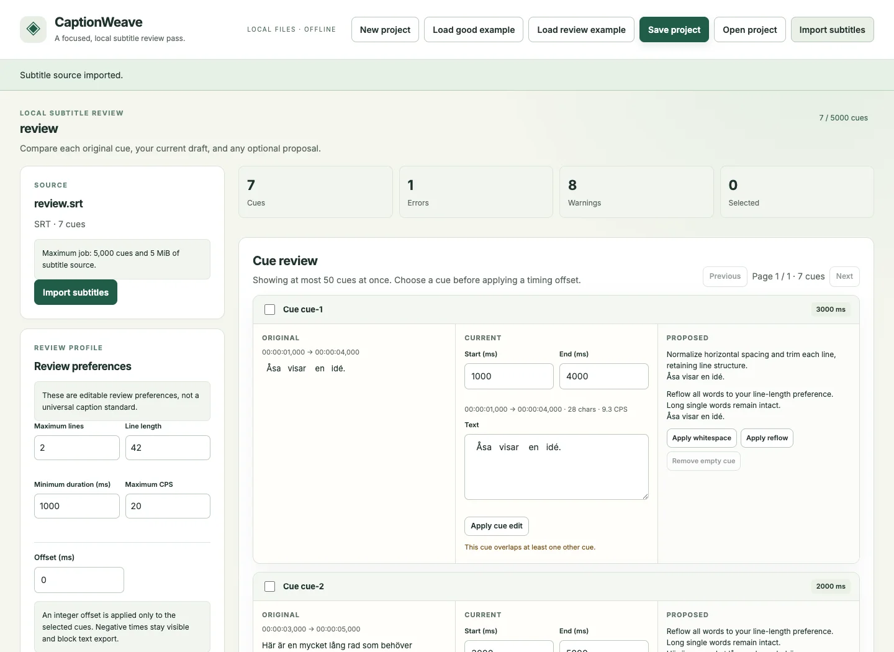Click the '7 / 5000 cues' counter

[843, 118]
